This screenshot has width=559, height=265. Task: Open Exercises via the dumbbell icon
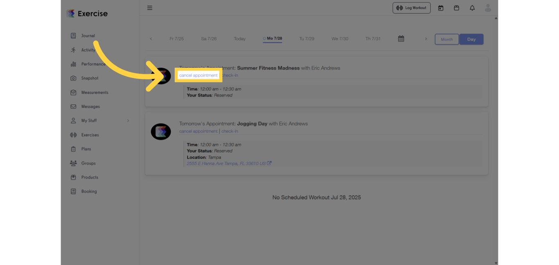tap(73, 135)
